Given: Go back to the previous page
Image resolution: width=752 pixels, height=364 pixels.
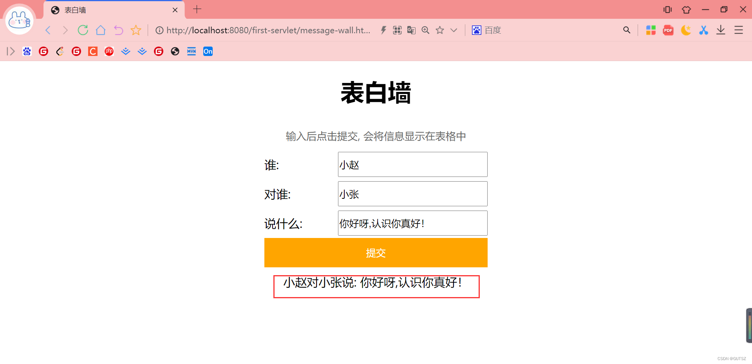Looking at the screenshot, I should click(48, 30).
